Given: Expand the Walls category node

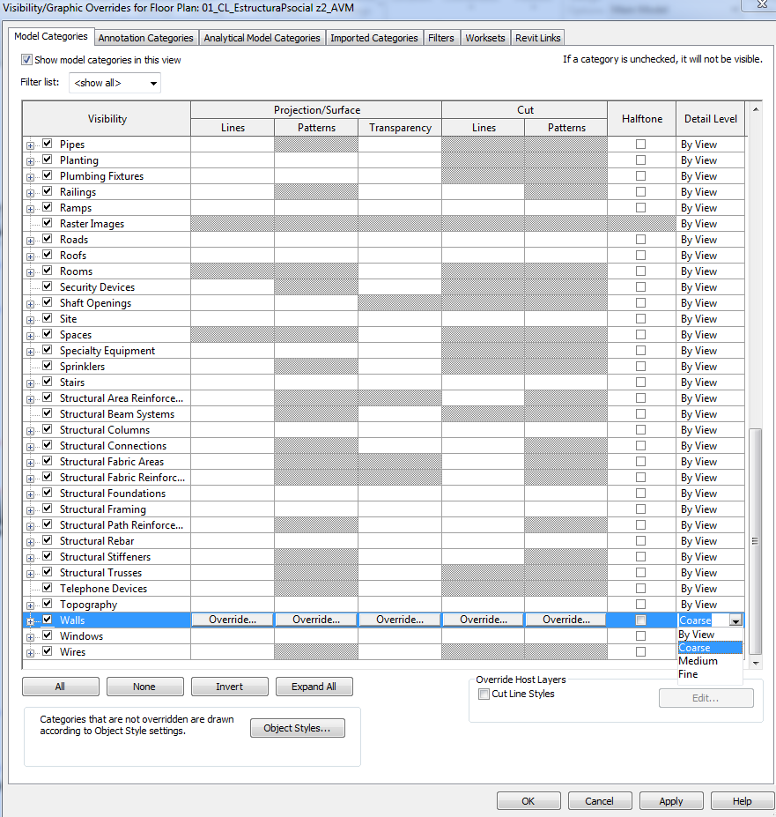Looking at the screenshot, I should (x=30, y=621).
